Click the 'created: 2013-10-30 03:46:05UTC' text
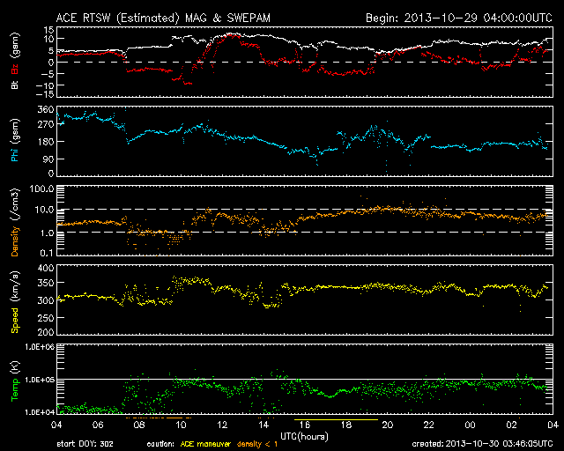This screenshot has width=564, height=451. (482, 444)
